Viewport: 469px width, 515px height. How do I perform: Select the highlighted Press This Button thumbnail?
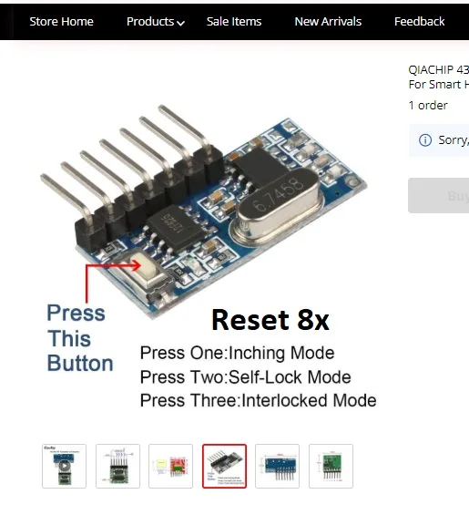pos(225,466)
